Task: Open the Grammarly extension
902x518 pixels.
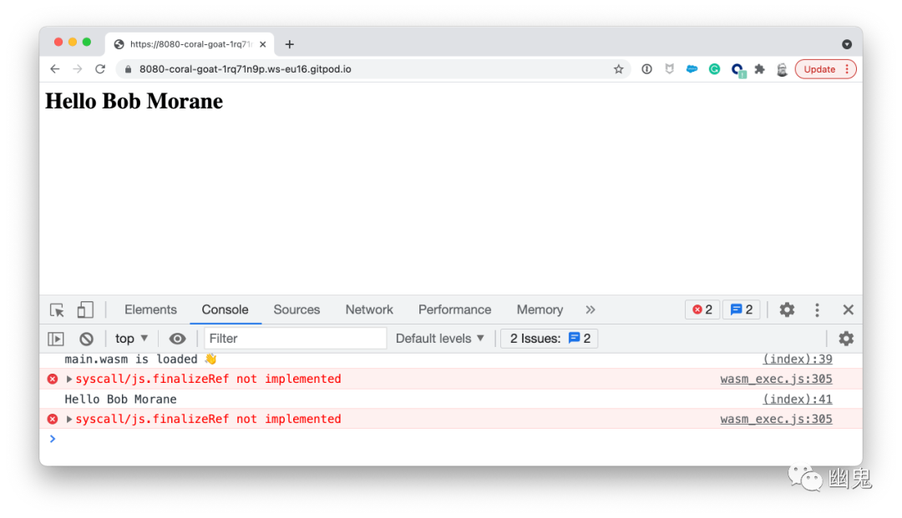Action: pos(714,69)
